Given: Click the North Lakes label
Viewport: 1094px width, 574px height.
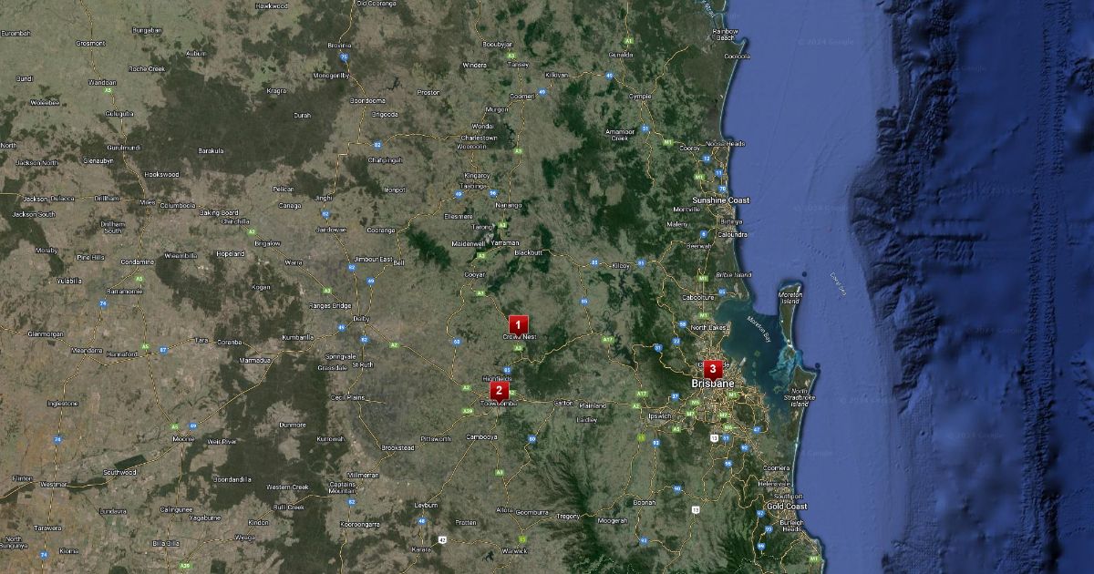Looking at the screenshot, I should [708, 327].
